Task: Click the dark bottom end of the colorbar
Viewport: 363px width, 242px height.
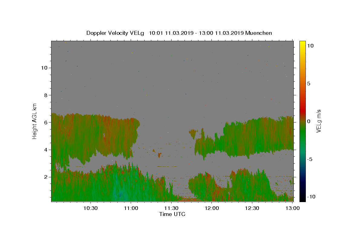Action: coord(302,198)
